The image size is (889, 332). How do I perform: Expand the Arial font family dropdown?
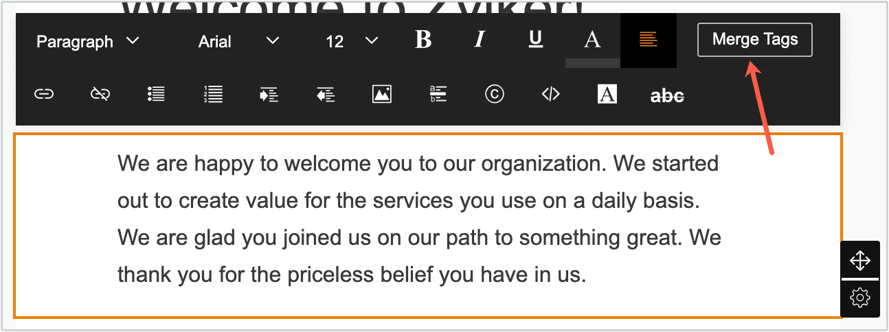238,42
